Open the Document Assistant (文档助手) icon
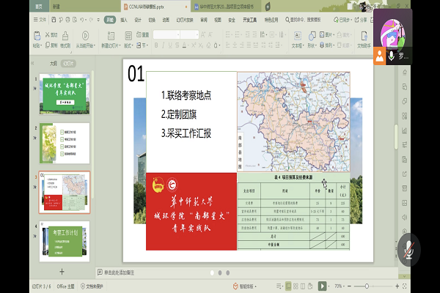The image size is (440, 293). [x=364, y=36]
